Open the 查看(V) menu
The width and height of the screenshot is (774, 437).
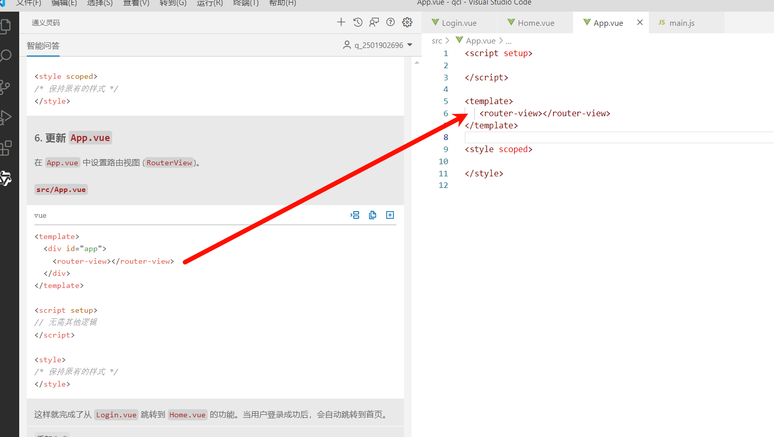tap(136, 3)
